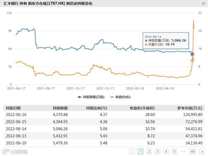
Task: Click holdings value 5,479.36
Action: tap(60, 143)
